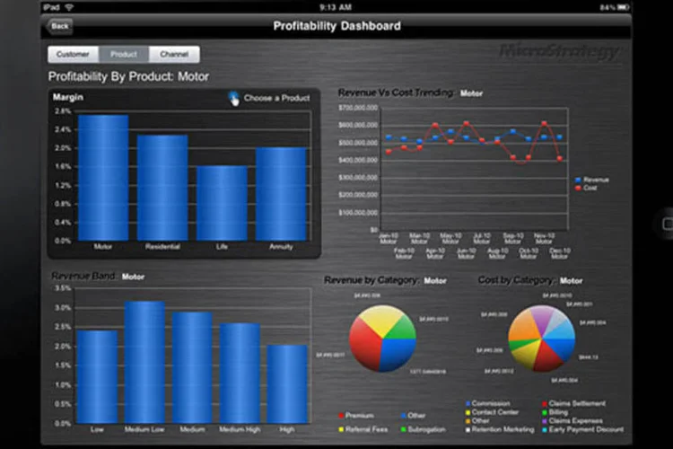Tap the blue slice of Revenue by Category pie

pyautogui.click(x=397, y=355)
